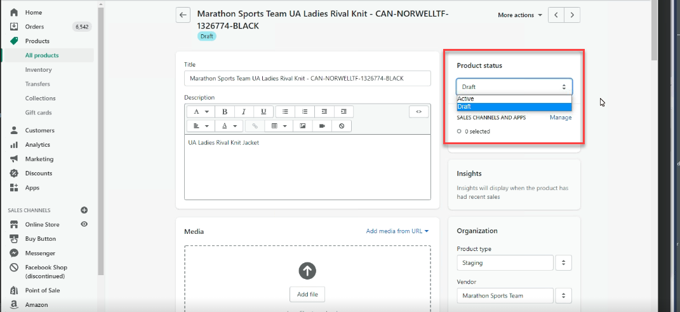
Task: Click the outdent icon in editor toolbar
Action: tap(324, 112)
